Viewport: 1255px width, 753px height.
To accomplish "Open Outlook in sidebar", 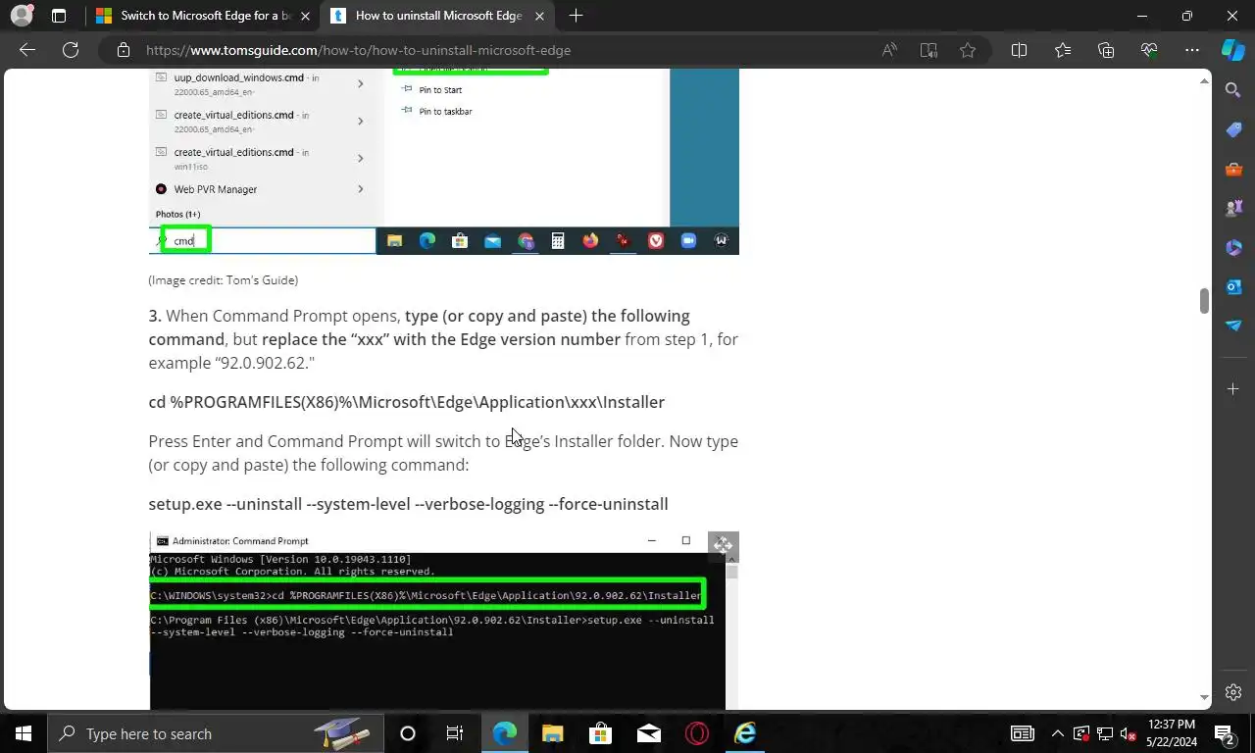I will click(1233, 286).
